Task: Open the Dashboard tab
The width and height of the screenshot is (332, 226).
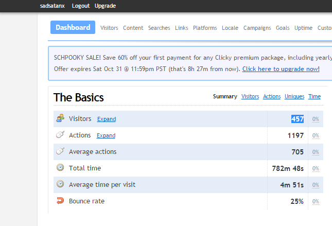Action: coord(73,28)
